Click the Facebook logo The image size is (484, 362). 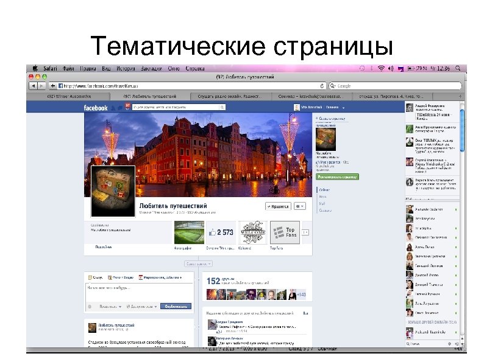pyautogui.click(x=95, y=108)
